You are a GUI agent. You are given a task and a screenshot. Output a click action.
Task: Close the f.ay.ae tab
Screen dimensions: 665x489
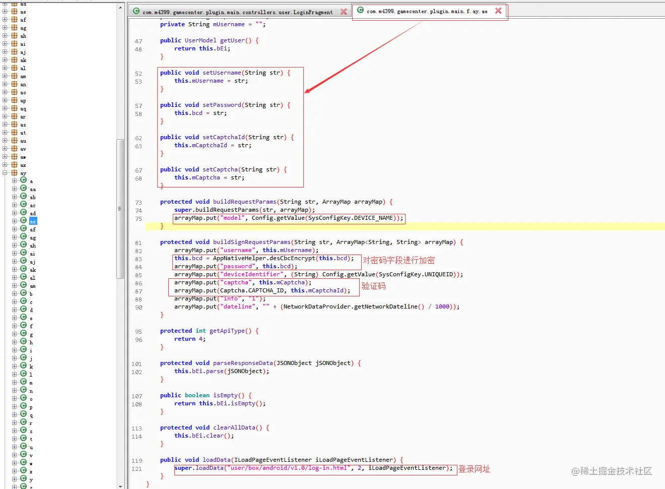(x=498, y=11)
